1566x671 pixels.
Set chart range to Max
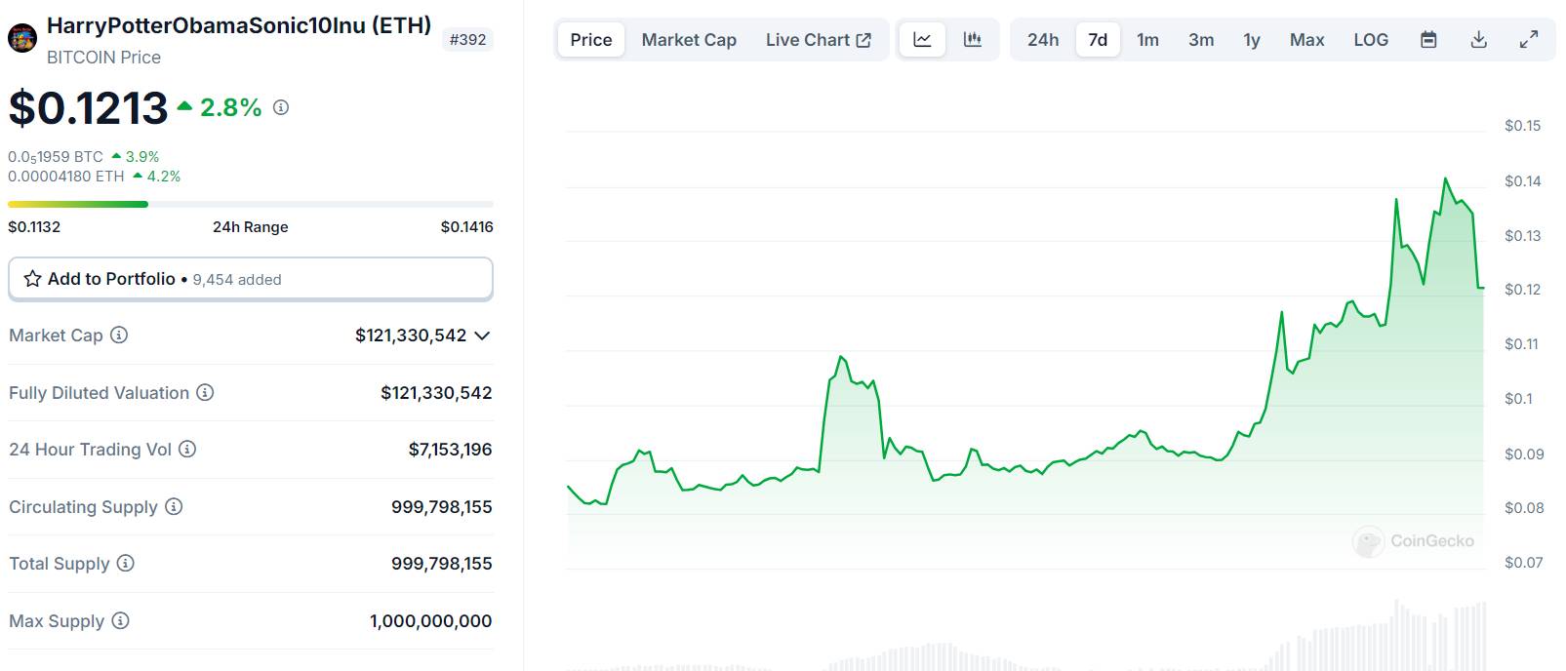tap(1307, 40)
